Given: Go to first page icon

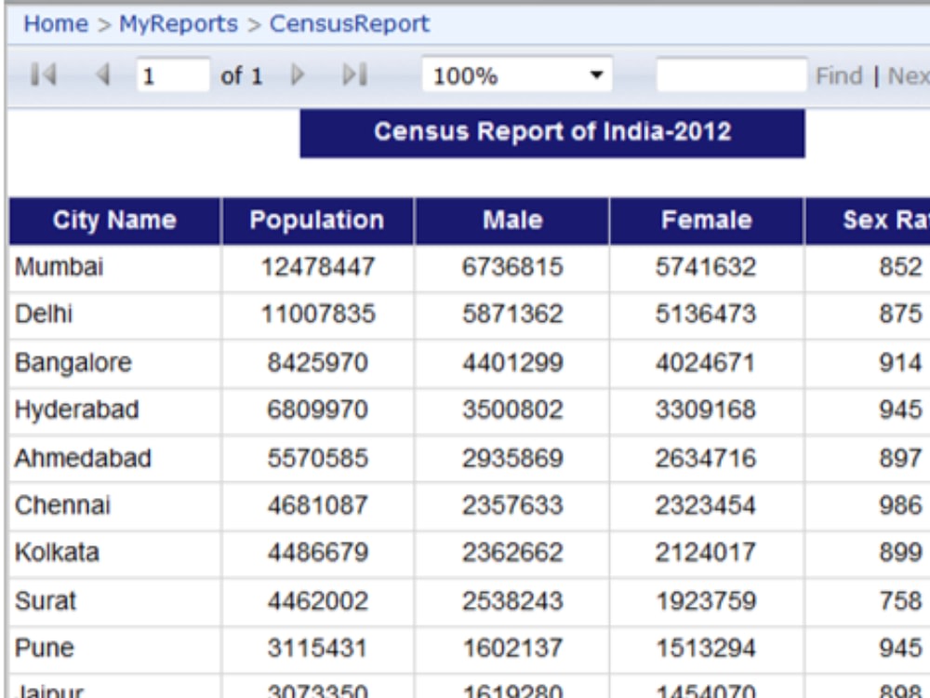Looking at the screenshot, I should click(x=44, y=75).
